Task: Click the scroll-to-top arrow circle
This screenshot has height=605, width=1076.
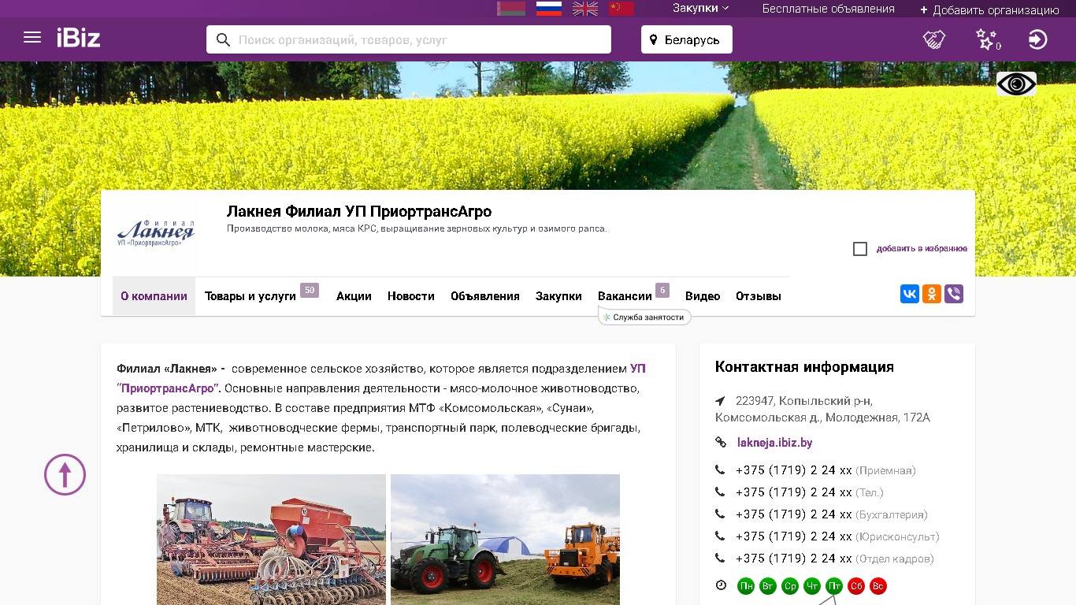Action: pos(65,474)
